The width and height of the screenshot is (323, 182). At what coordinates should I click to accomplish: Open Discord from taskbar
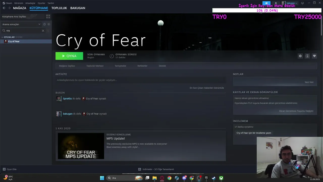point(184,178)
